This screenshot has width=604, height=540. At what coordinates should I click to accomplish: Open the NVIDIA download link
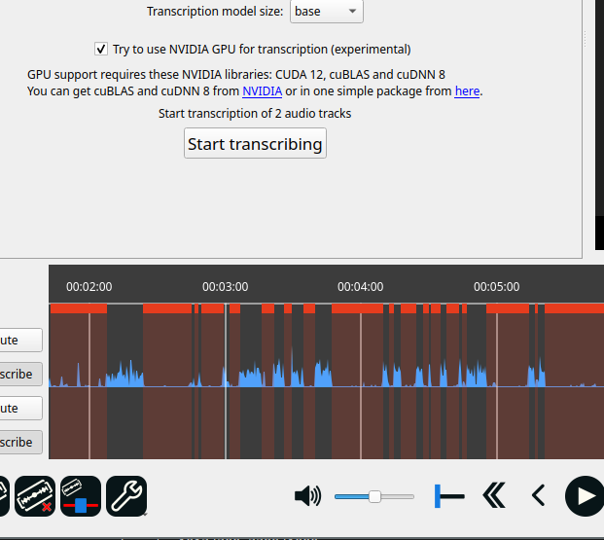(262, 91)
